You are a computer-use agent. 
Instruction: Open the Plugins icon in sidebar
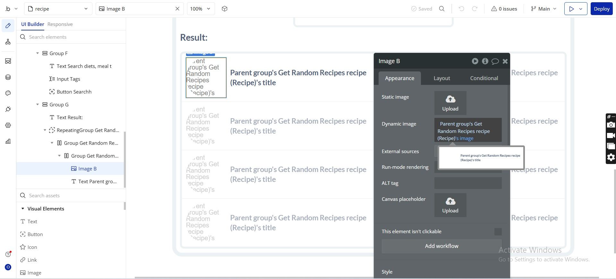8,109
